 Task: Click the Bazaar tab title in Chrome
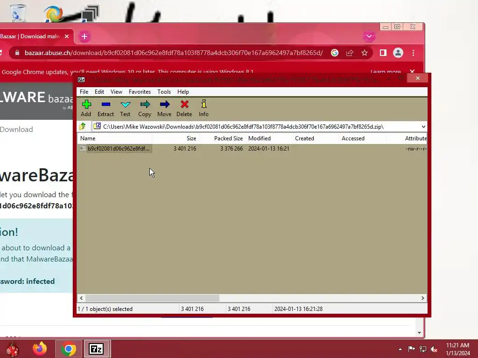tap(30, 36)
